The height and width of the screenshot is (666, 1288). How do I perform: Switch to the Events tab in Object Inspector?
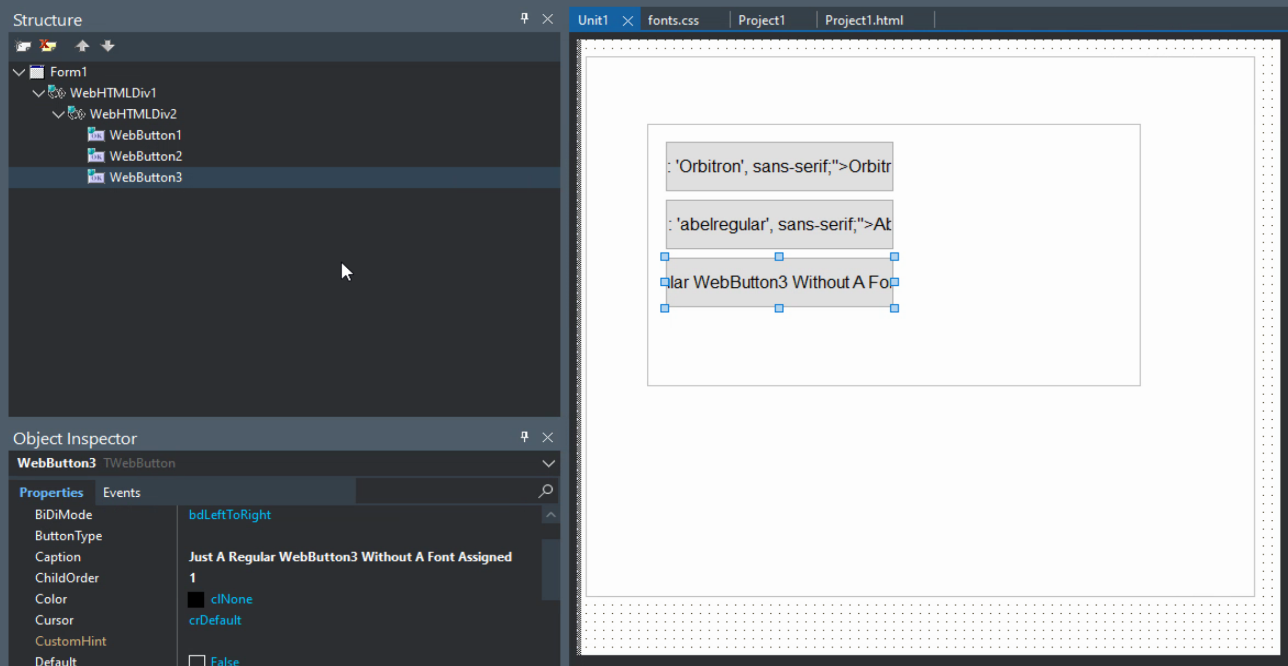tap(121, 493)
